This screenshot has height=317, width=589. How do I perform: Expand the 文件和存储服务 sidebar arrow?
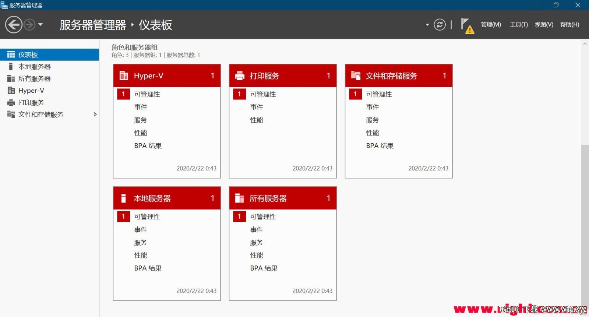95,115
